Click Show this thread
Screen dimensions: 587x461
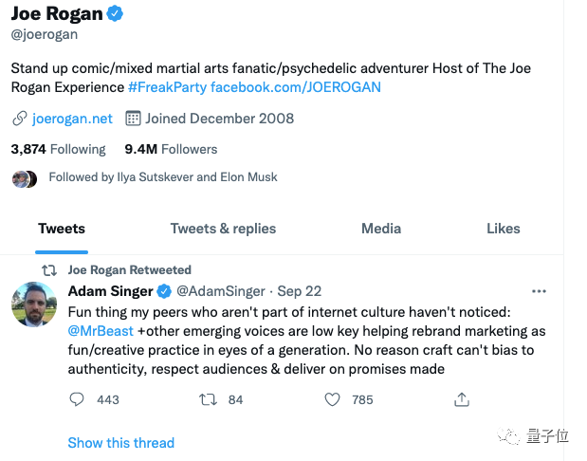tap(120, 443)
